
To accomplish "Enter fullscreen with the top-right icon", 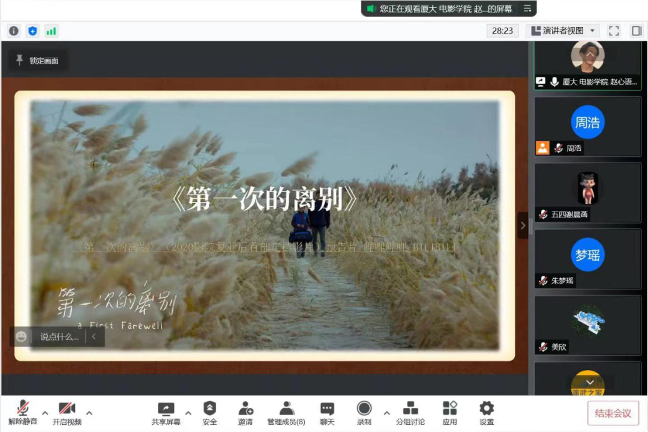I will tap(613, 30).
